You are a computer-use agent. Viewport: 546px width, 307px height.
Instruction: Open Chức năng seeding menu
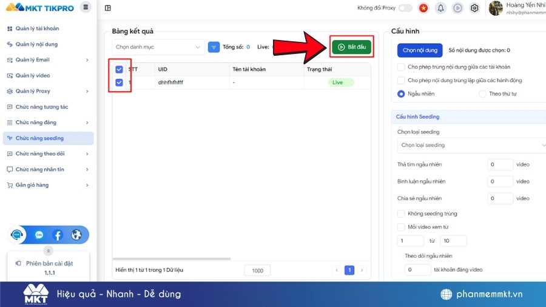click(x=48, y=138)
